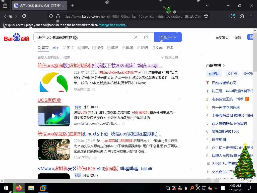Click the 百度一下 search button
Image resolution: width=257 pixels, height=193 pixels.
(168, 37)
